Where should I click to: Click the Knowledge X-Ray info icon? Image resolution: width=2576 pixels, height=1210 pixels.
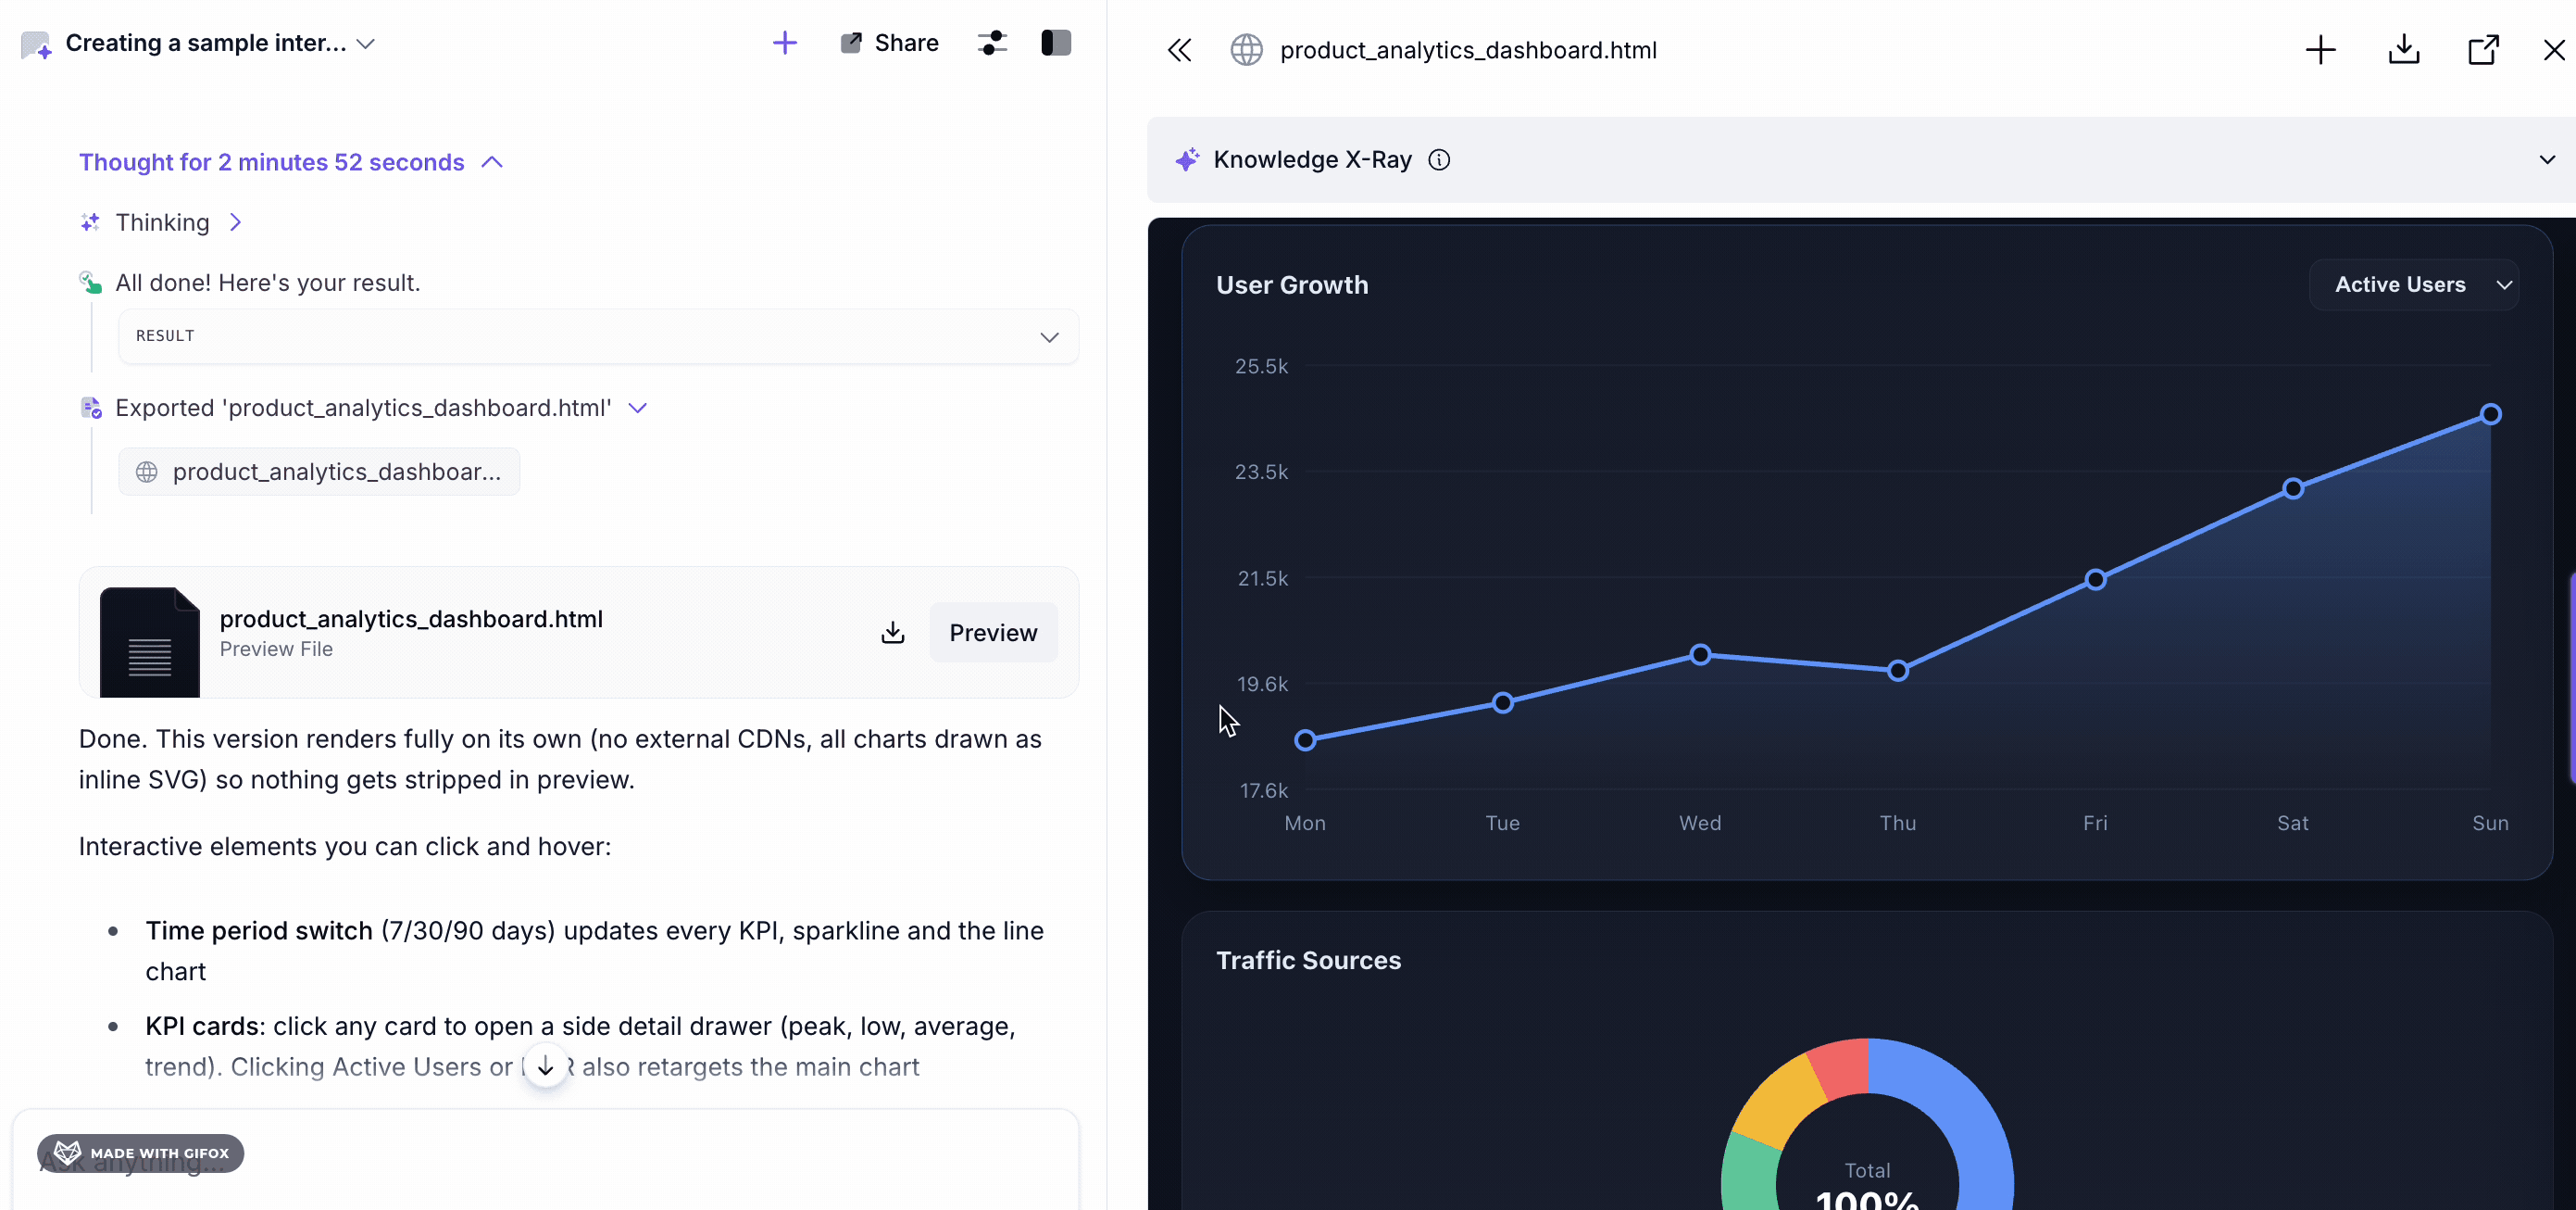(x=1439, y=160)
